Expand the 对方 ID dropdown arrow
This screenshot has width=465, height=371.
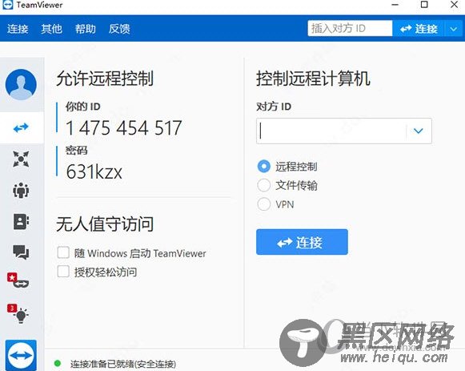tap(418, 131)
